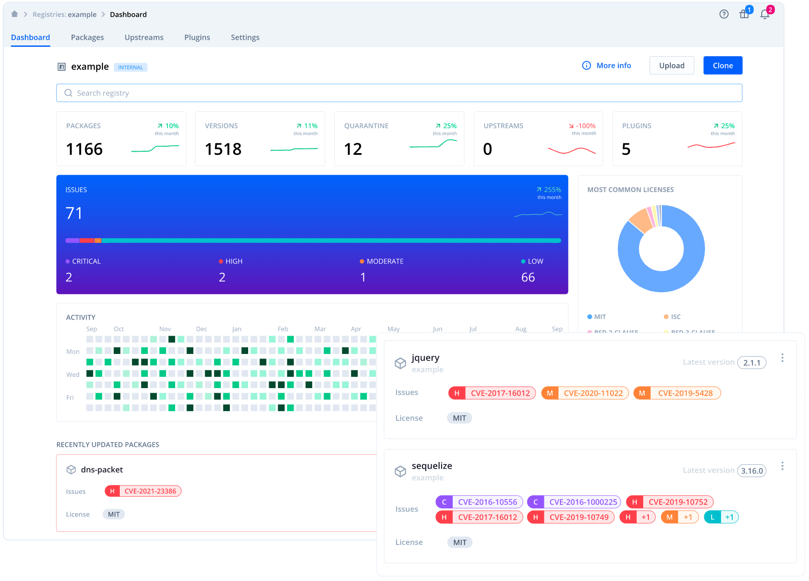Open the sequelize card options menu

click(782, 466)
